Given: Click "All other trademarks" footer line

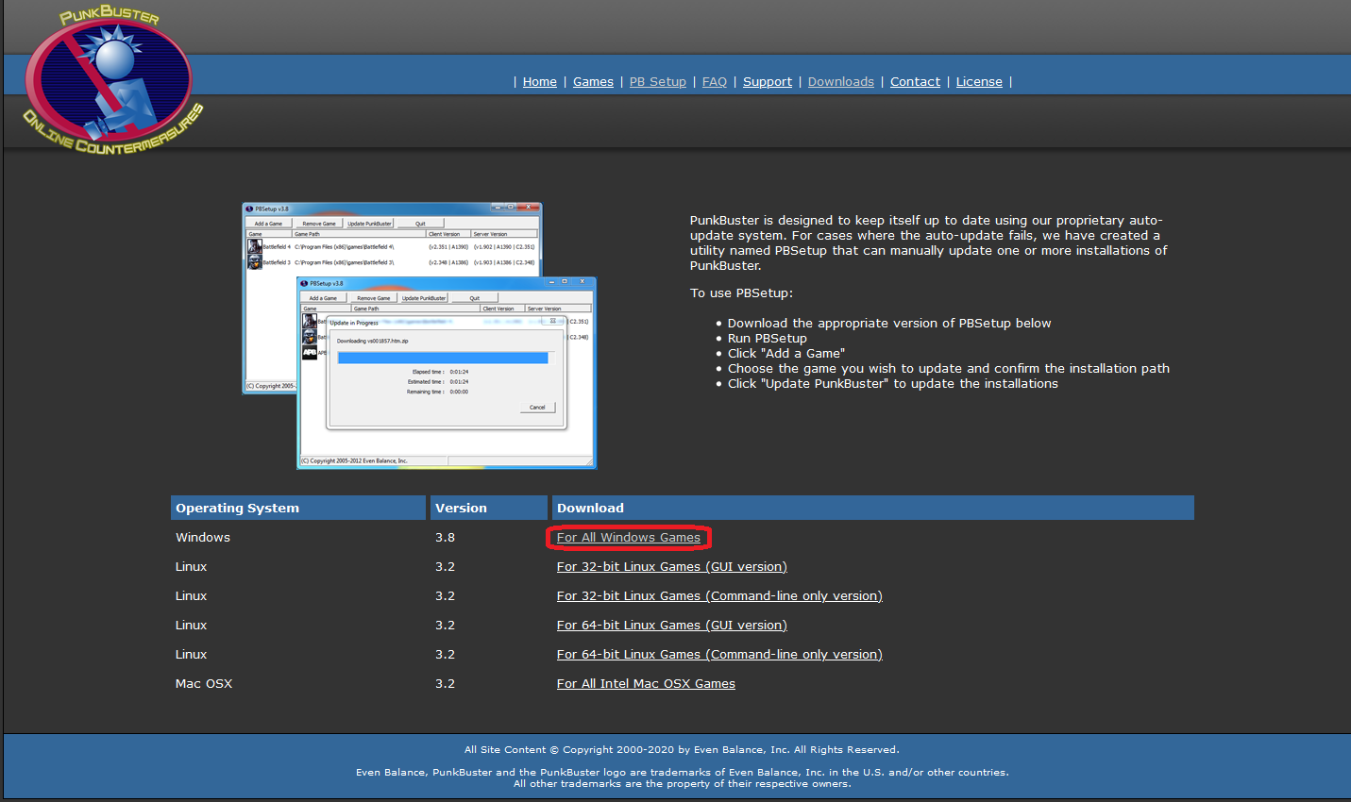Looking at the screenshot, I should [683, 784].
